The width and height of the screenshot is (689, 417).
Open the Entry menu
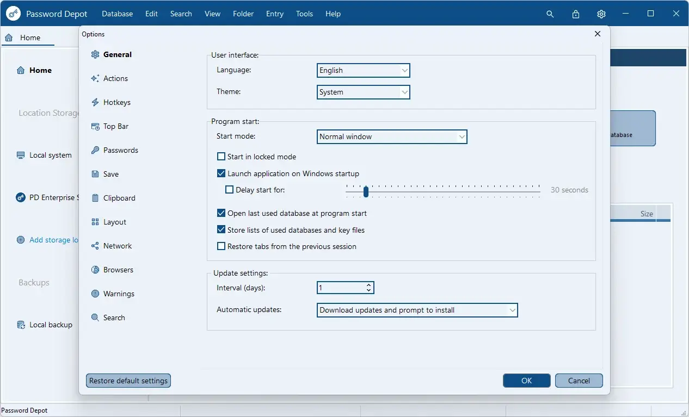pos(275,14)
